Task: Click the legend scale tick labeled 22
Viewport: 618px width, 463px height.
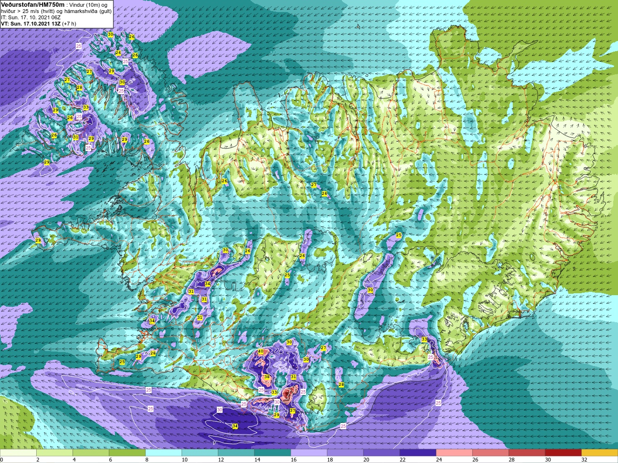Action: (x=403, y=460)
